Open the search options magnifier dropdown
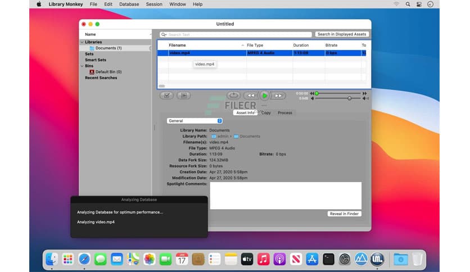Image resolution: width=470 pixels, height=272 pixels. (x=164, y=34)
